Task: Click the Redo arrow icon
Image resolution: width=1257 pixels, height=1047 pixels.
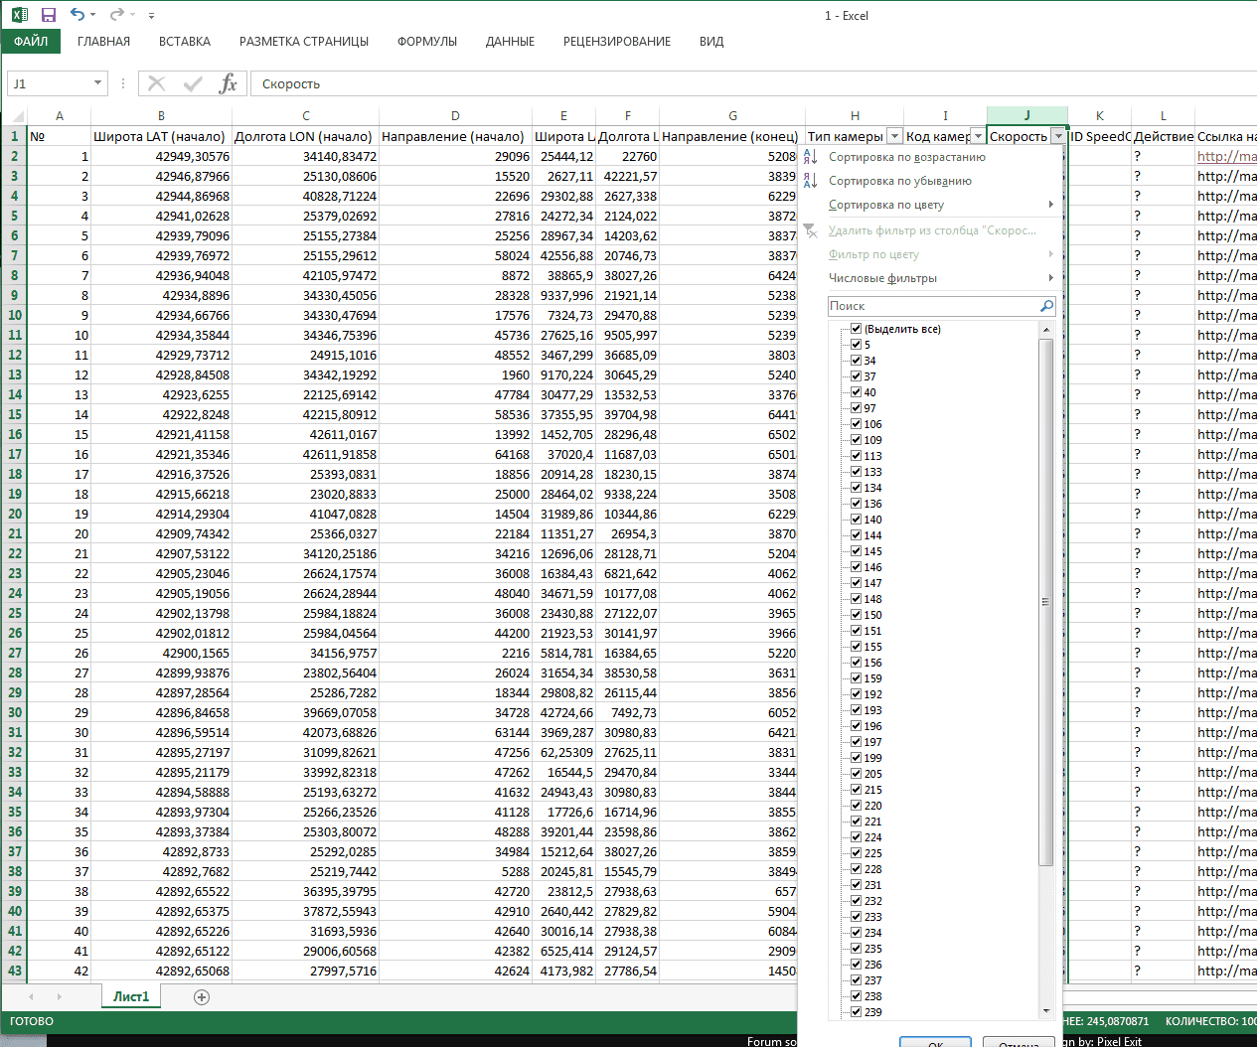Action: 116,15
